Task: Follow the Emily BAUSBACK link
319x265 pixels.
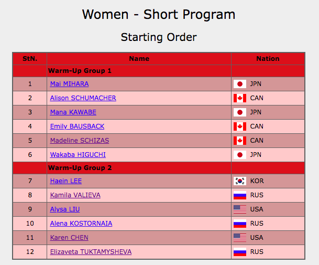Action: pyautogui.click(x=77, y=126)
